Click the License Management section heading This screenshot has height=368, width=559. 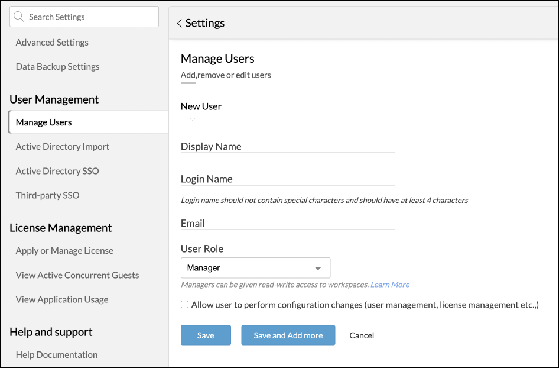point(61,228)
